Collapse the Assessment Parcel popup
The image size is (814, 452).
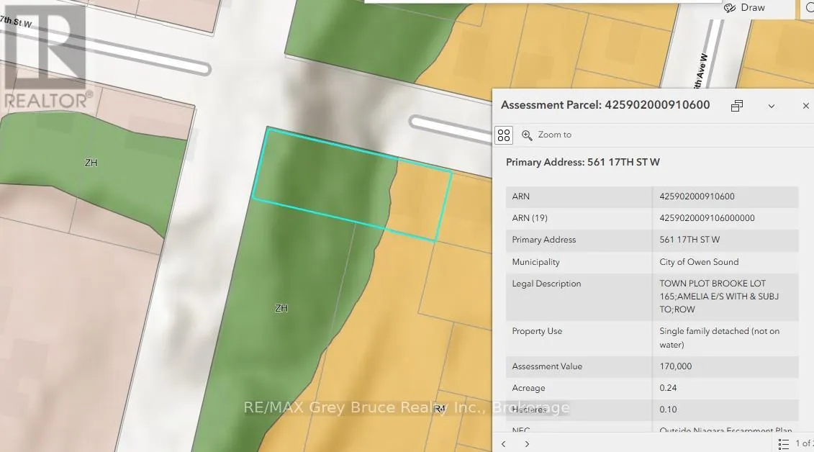(771, 106)
